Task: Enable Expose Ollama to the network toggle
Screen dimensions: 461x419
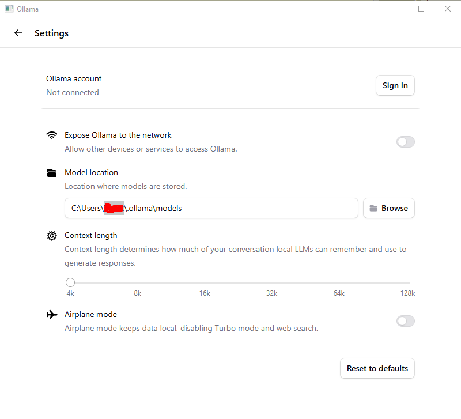Action: pyautogui.click(x=406, y=142)
